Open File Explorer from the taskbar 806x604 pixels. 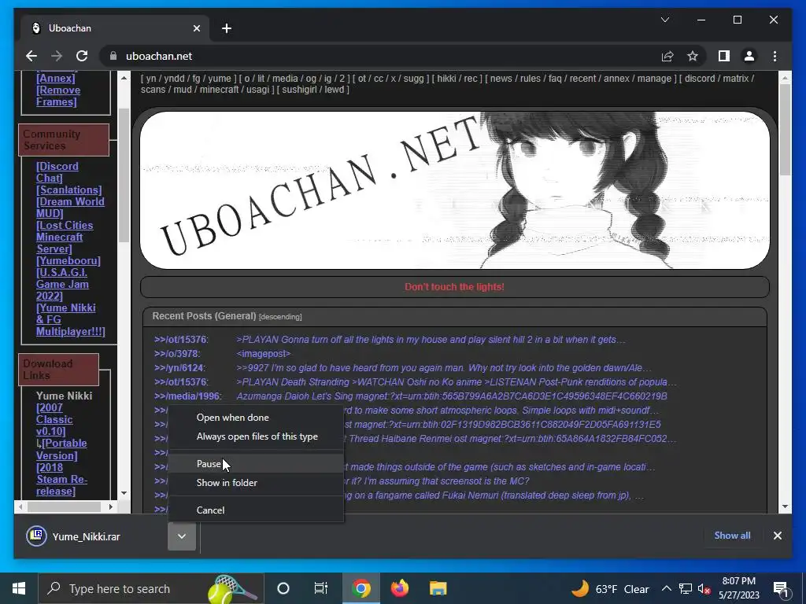pyautogui.click(x=438, y=588)
